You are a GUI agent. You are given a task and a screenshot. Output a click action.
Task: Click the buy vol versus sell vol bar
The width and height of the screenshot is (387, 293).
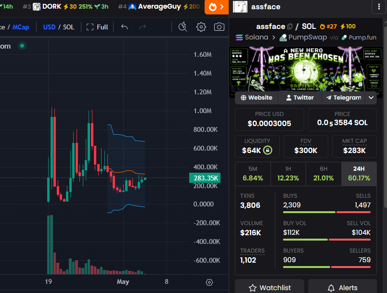(x=327, y=240)
